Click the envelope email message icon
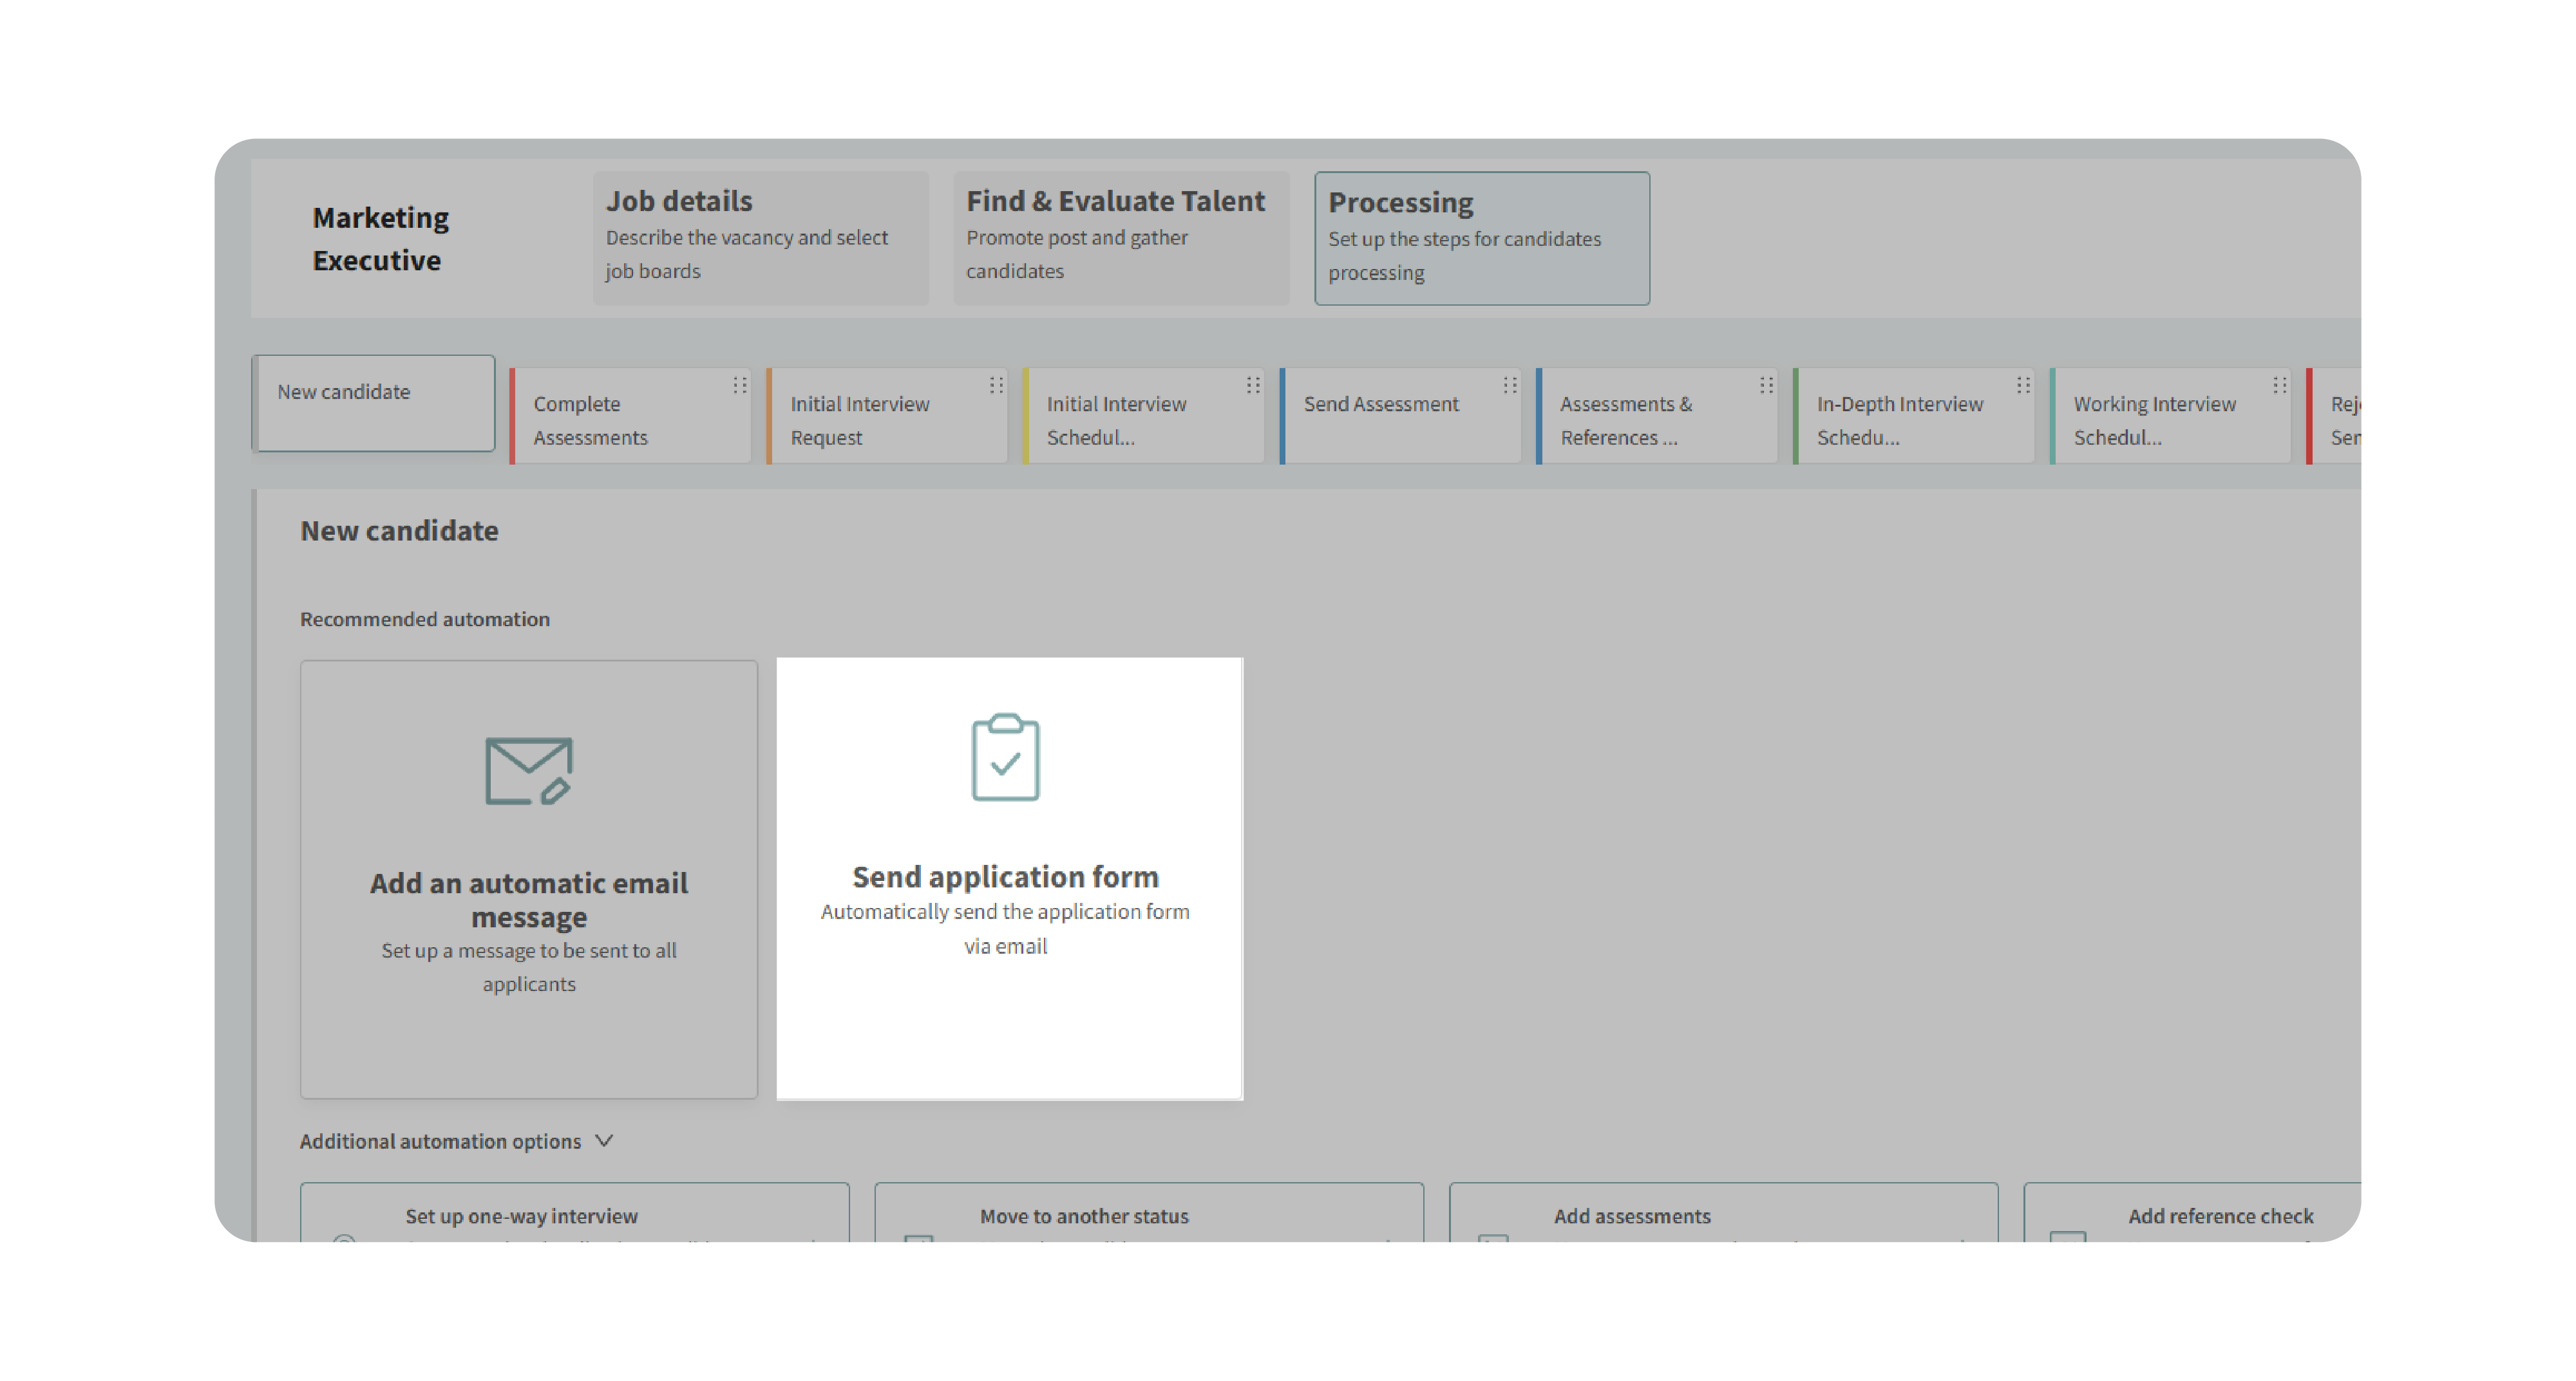Image resolution: width=2576 pixels, height=1381 pixels. tap(528, 770)
